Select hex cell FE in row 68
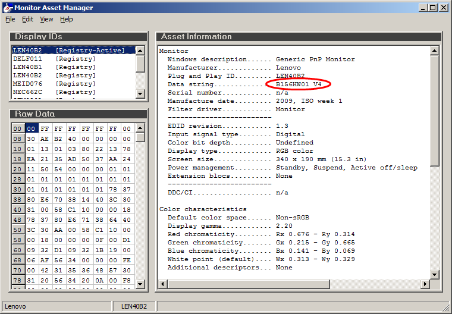Image resolution: width=452 pixels, height=314 pixels. [x=127, y=260]
